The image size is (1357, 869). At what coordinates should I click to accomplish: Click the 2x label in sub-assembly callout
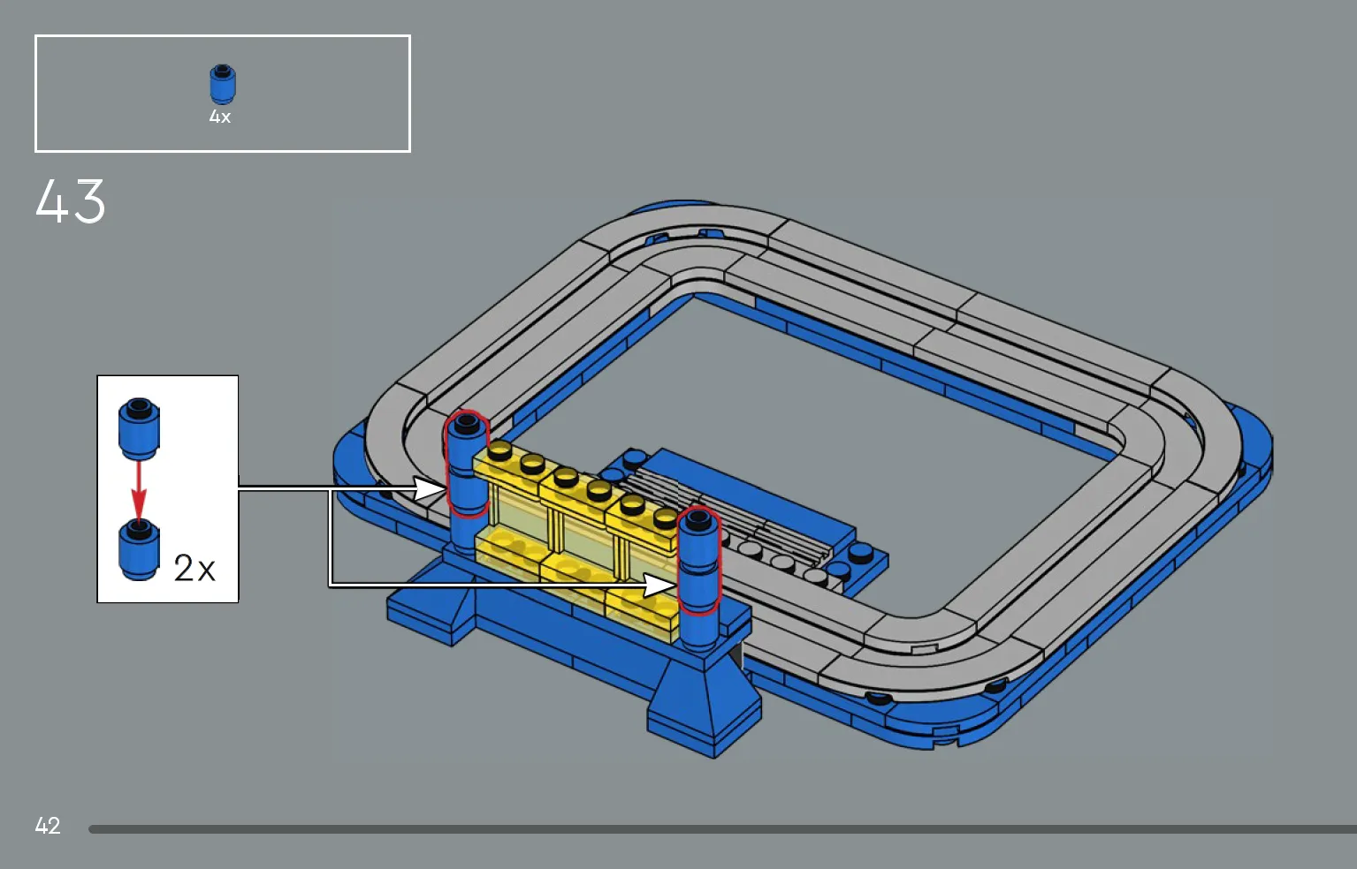coord(194,568)
